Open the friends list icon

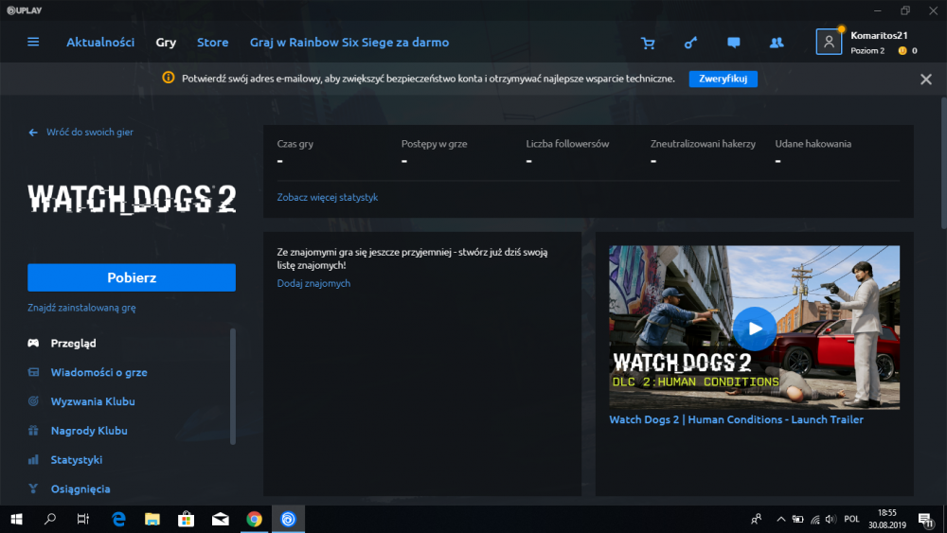[x=777, y=43]
